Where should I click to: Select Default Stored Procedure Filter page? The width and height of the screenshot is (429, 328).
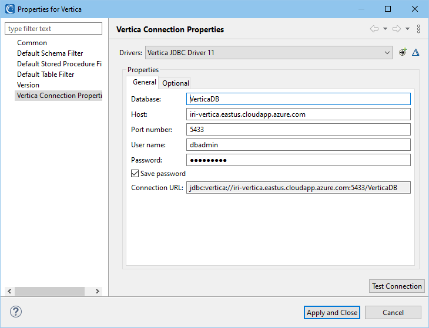59,64
